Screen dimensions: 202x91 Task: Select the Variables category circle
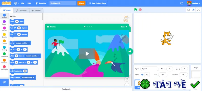point(4,60)
